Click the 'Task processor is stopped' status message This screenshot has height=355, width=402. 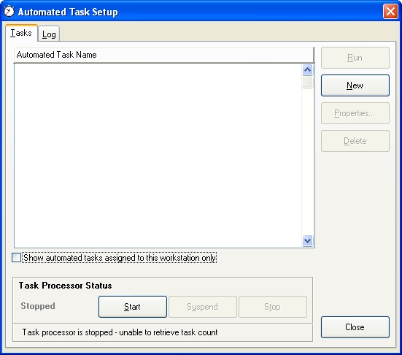pyautogui.click(x=120, y=332)
